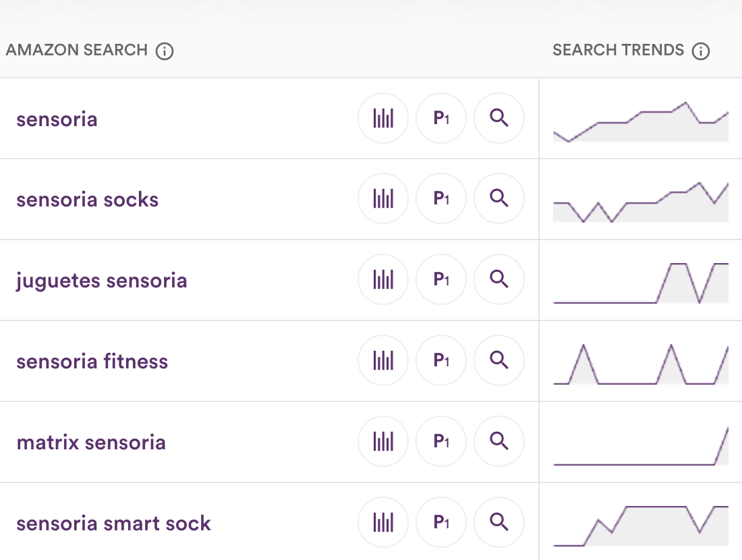Click magnifier for sensoria socks
The image size is (742, 560).
499,199
